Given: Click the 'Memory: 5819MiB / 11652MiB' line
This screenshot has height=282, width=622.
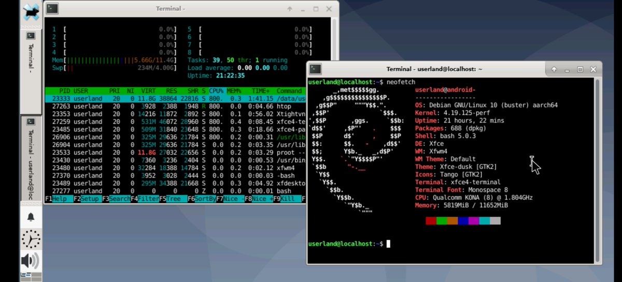Looking at the screenshot, I should (x=461, y=205).
